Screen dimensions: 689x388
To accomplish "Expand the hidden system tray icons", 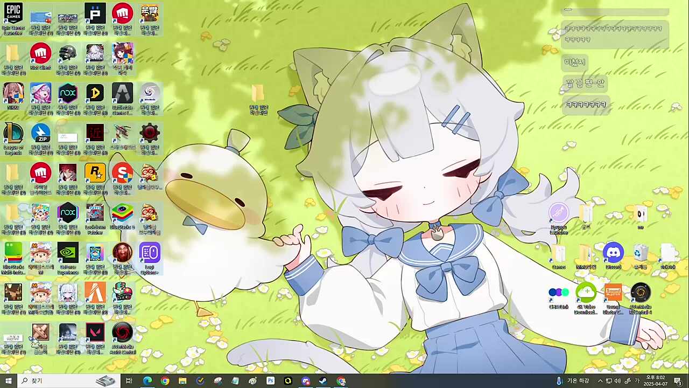I will pos(600,381).
